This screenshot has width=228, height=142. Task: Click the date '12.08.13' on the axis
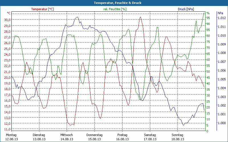click(11, 139)
